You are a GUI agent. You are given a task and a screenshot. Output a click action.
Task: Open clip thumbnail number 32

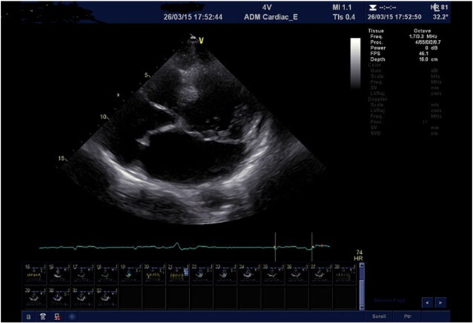tap(106, 295)
